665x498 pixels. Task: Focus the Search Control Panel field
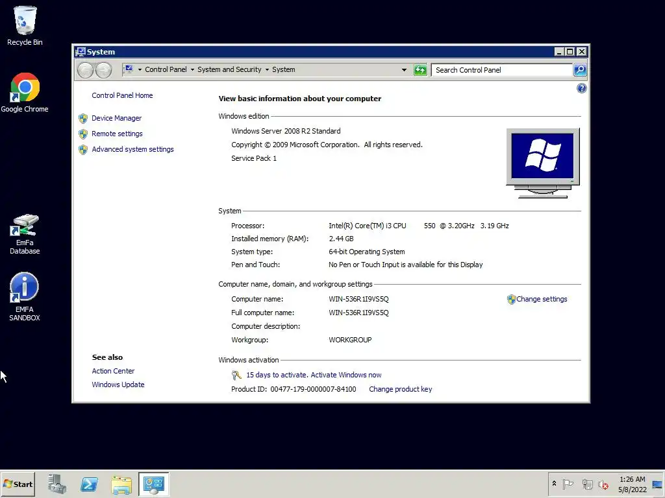point(501,70)
